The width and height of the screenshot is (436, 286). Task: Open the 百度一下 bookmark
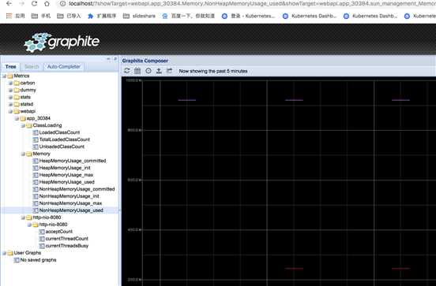click(188, 16)
